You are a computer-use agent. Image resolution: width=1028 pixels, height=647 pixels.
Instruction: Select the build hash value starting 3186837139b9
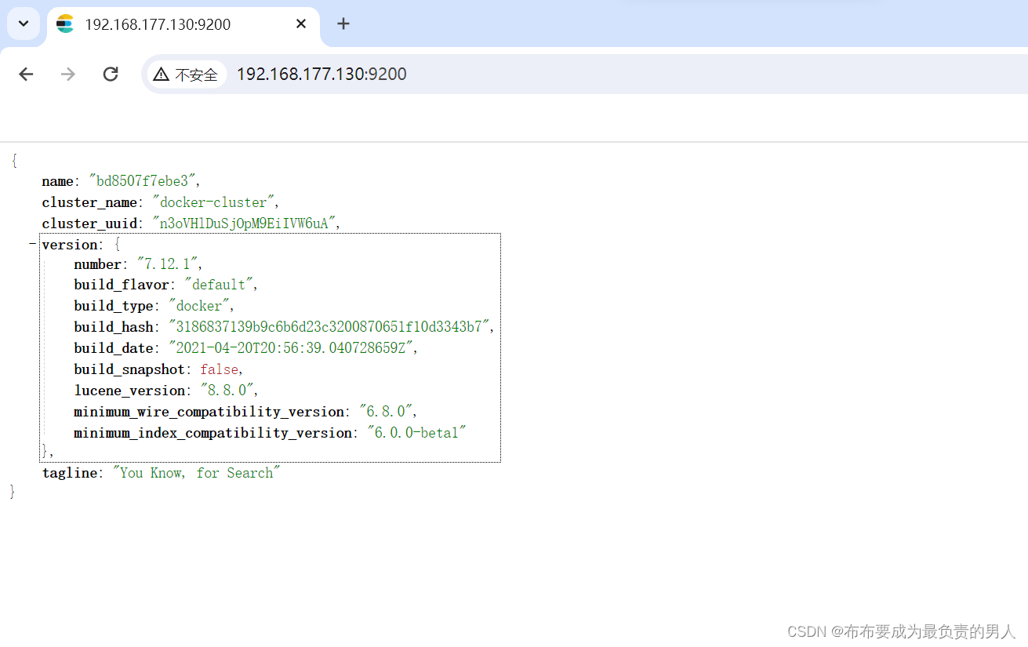click(x=330, y=327)
